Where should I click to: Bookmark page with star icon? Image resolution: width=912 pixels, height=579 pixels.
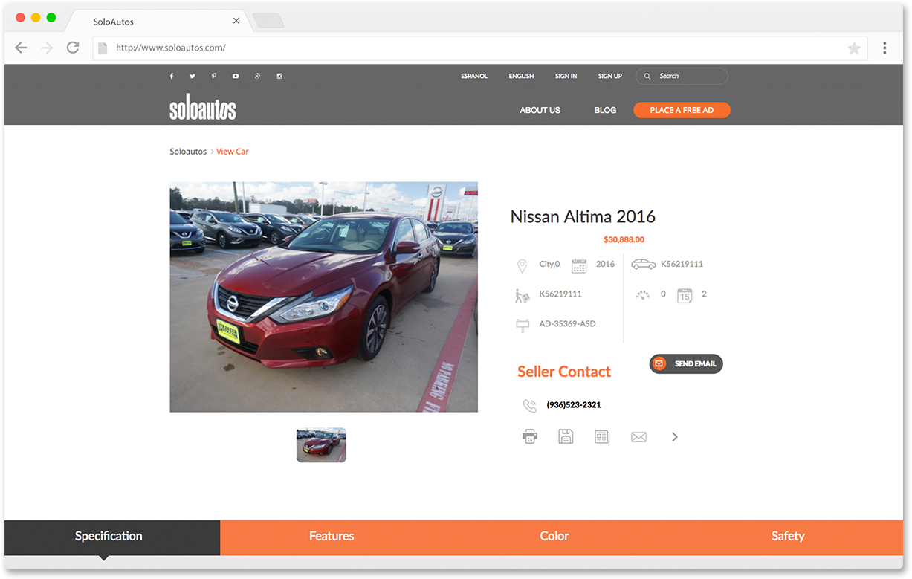click(855, 48)
